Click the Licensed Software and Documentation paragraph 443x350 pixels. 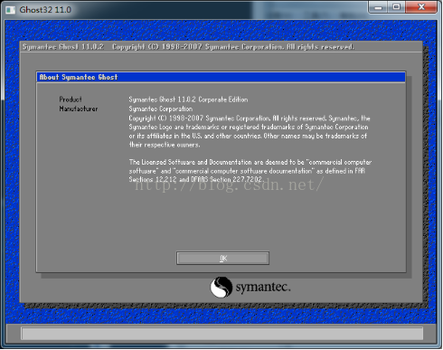click(250, 171)
